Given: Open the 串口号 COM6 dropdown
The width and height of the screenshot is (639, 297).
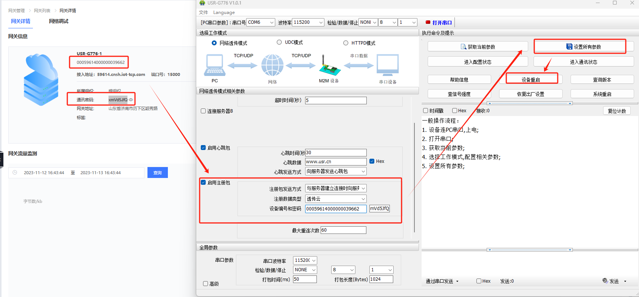Looking at the screenshot, I should pos(261,22).
